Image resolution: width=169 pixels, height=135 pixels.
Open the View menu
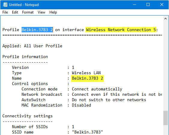pyautogui.click(x=41, y=12)
